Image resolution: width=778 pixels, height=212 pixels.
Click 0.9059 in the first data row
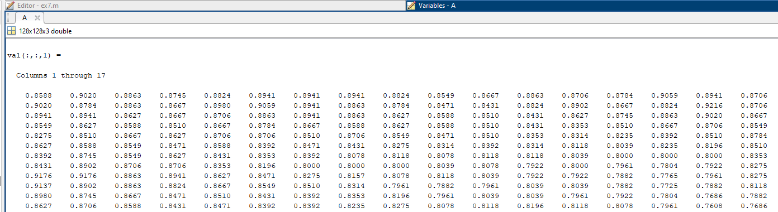(x=665, y=95)
